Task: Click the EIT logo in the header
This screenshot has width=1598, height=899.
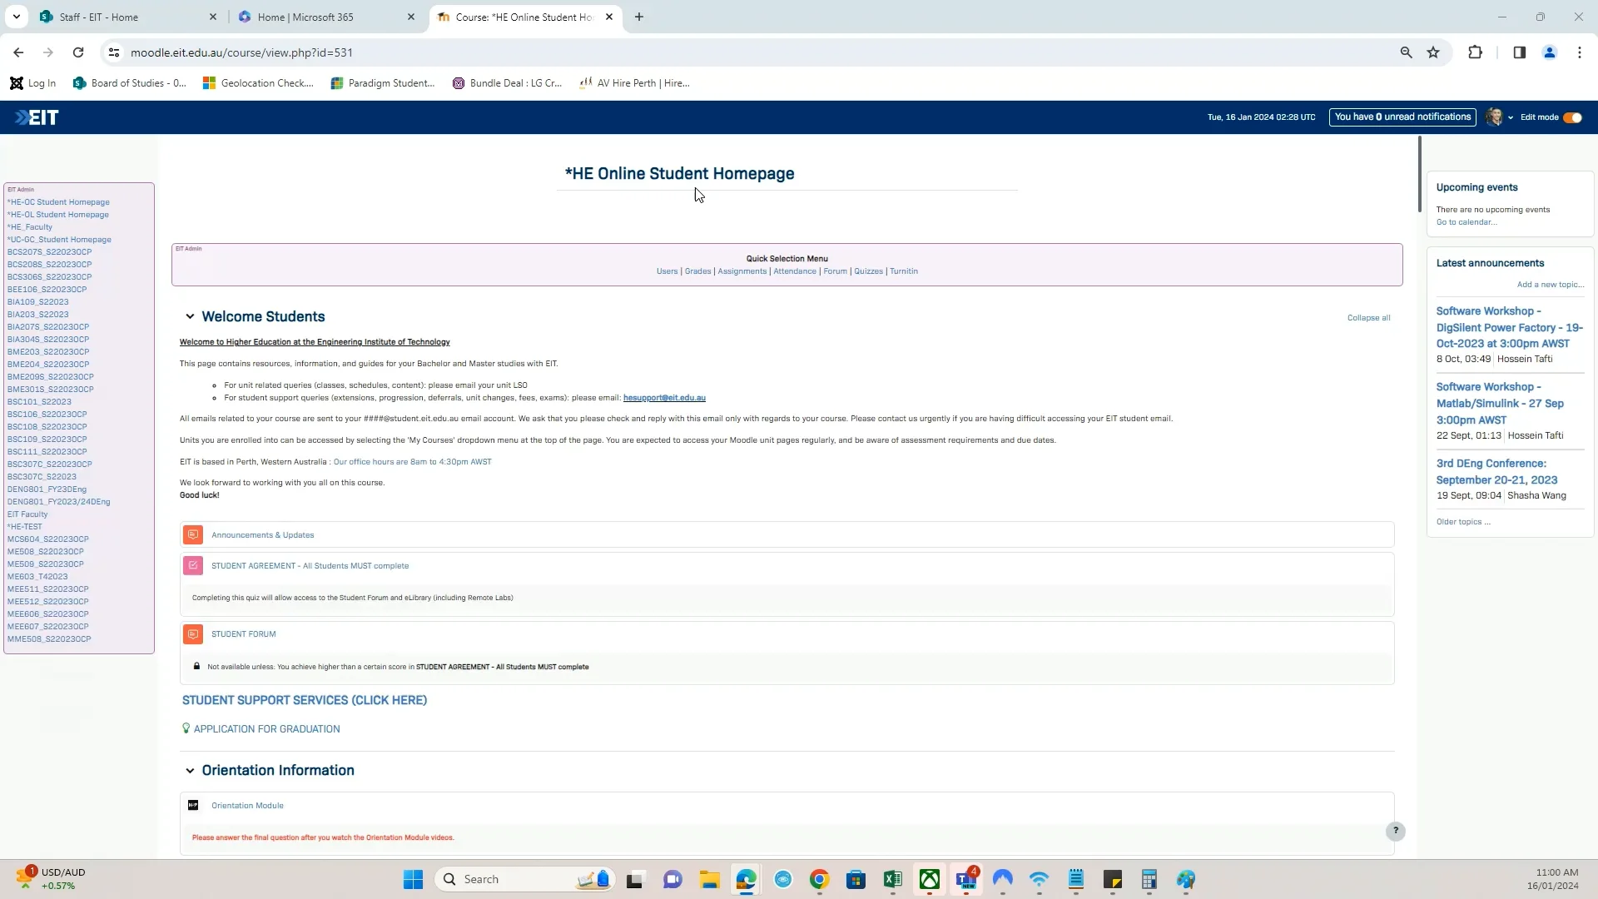Action: point(35,117)
